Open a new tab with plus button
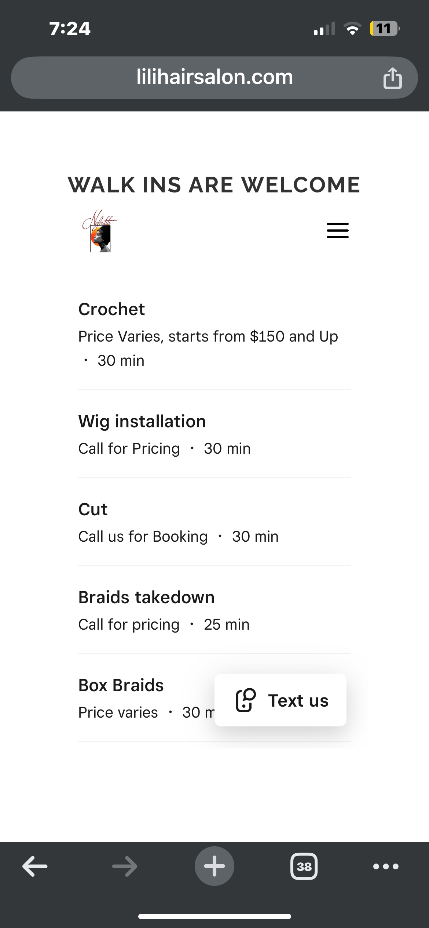Viewport: 429px width, 928px height. point(214,866)
